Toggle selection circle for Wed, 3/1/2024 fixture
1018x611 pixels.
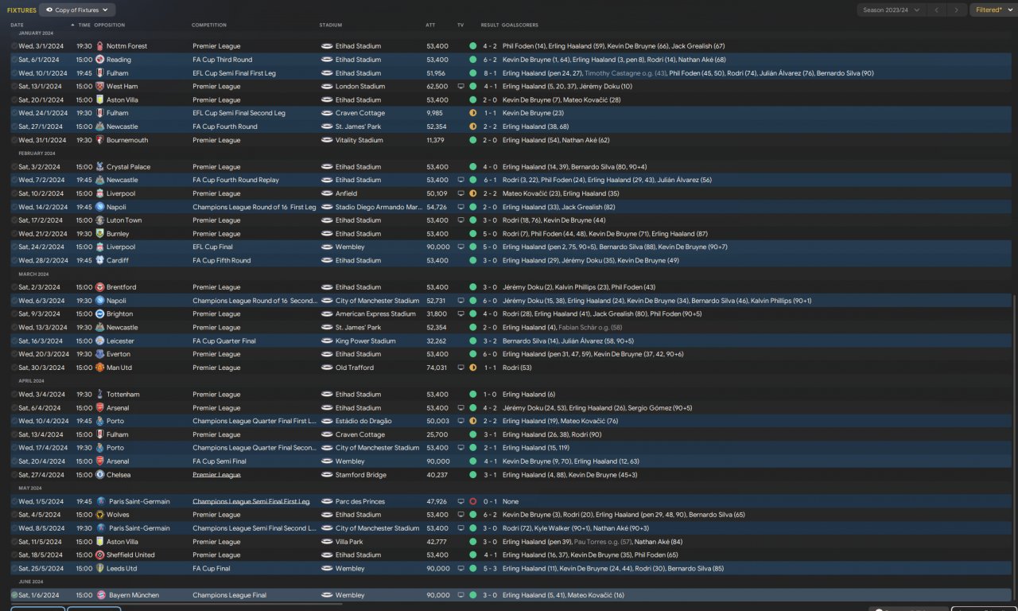click(14, 46)
